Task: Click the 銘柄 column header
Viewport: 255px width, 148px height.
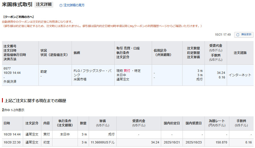Action: tap(77, 53)
